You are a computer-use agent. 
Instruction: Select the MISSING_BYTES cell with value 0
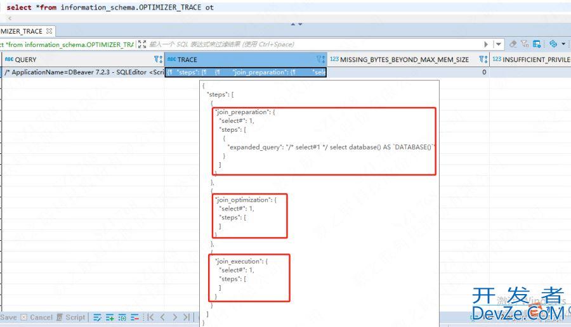pyautogui.click(x=408, y=72)
